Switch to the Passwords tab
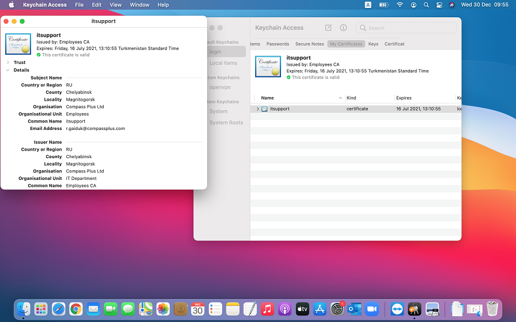Screen dimensions: 516x322 pos(278,44)
